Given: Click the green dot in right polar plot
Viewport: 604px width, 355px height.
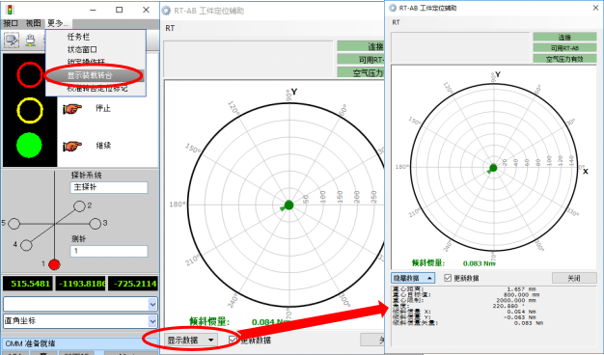Looking at the screenshot, I should 493,168.
